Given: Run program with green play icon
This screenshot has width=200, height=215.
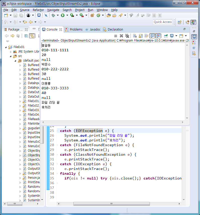Looking at the screenshot, I should [x=63, y=15].
